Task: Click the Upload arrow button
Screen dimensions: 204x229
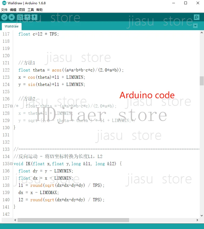Action: tap(11, 17)
